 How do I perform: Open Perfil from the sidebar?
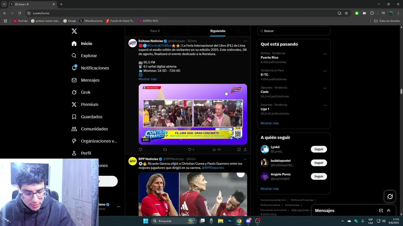(x=81, y=153)
